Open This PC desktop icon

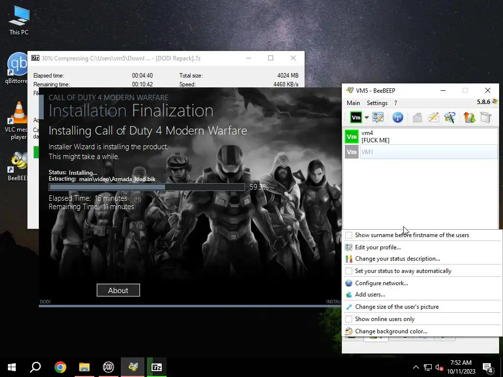coord(19,20)
